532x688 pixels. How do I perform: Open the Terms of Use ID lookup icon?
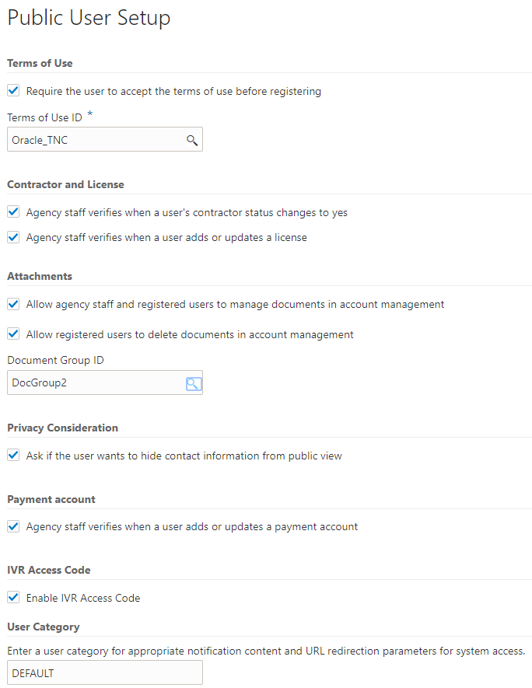[x=192, y=140]
